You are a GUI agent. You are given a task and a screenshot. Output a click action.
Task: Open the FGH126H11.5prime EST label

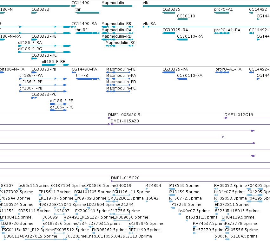coord(131,192)
